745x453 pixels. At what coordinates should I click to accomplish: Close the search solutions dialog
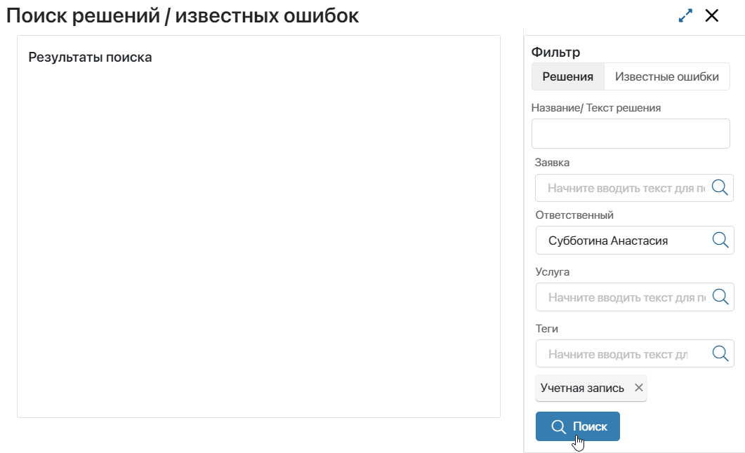(x=712, y=15)
